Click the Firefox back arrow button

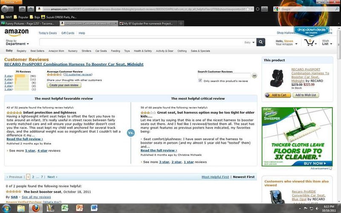pyautogui.click(x=5, y=9)
